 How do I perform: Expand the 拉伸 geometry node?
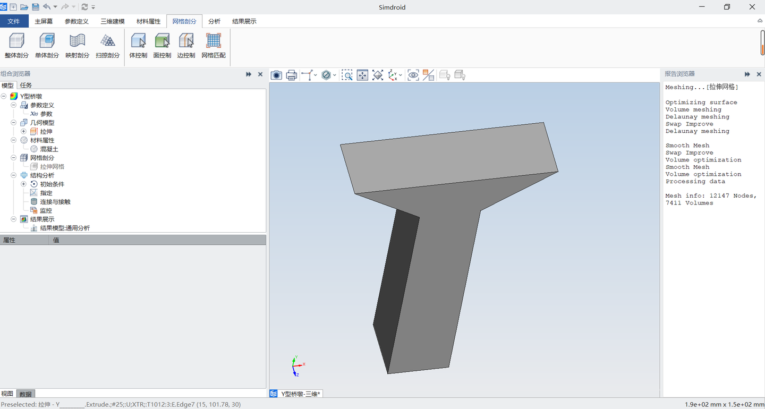(23, 131)
